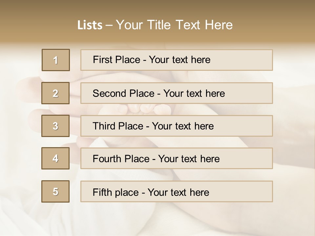Click the number 2 box

[x=55, y=93]
